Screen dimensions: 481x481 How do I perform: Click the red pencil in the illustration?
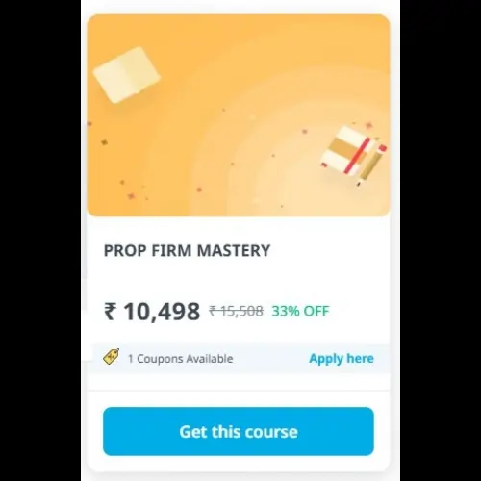(357, 156)
